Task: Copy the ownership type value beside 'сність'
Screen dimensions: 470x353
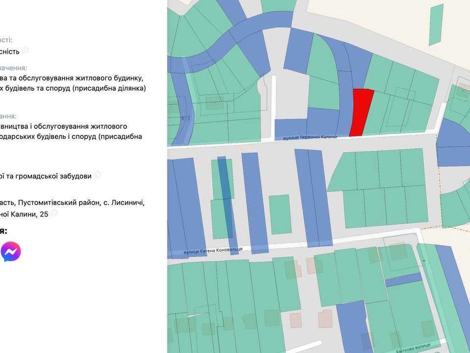Action: 25,50
